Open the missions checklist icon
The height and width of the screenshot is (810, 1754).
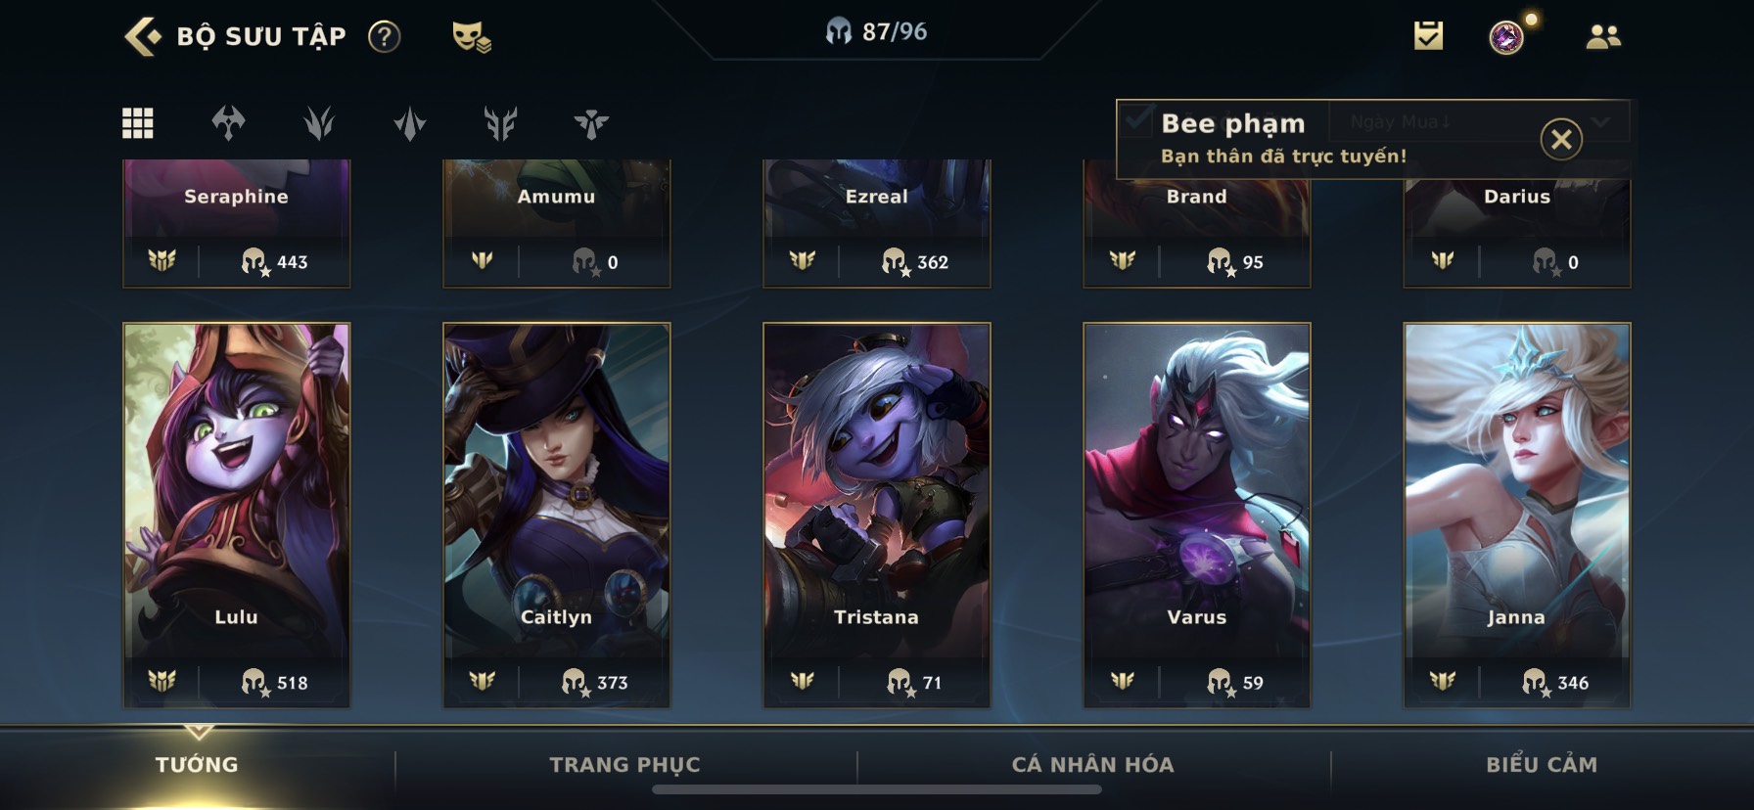click(x=1428, y=37)
